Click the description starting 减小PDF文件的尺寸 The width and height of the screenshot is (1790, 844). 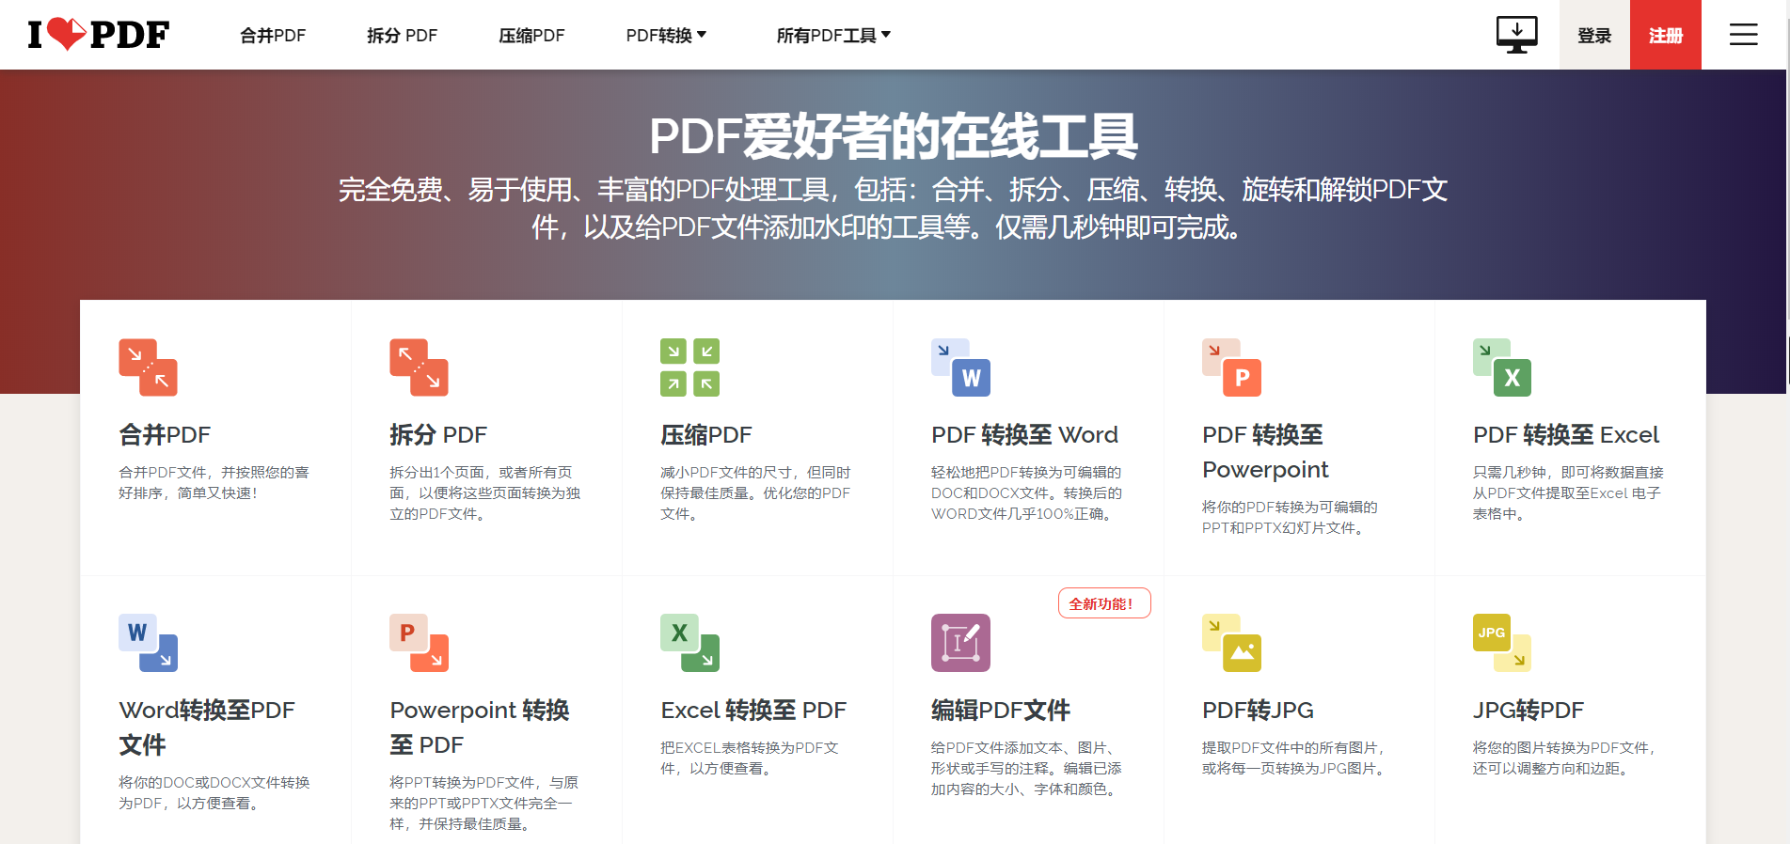coord(756,492)
